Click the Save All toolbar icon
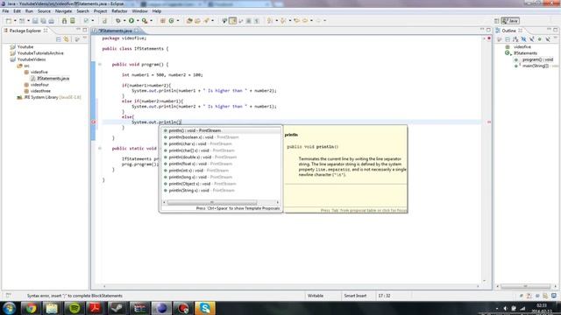The width and height of the screenshot is (561, 315). click(43, 21)
